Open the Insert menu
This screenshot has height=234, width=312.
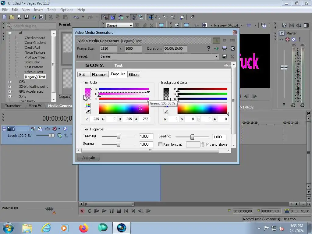(38, 9)
